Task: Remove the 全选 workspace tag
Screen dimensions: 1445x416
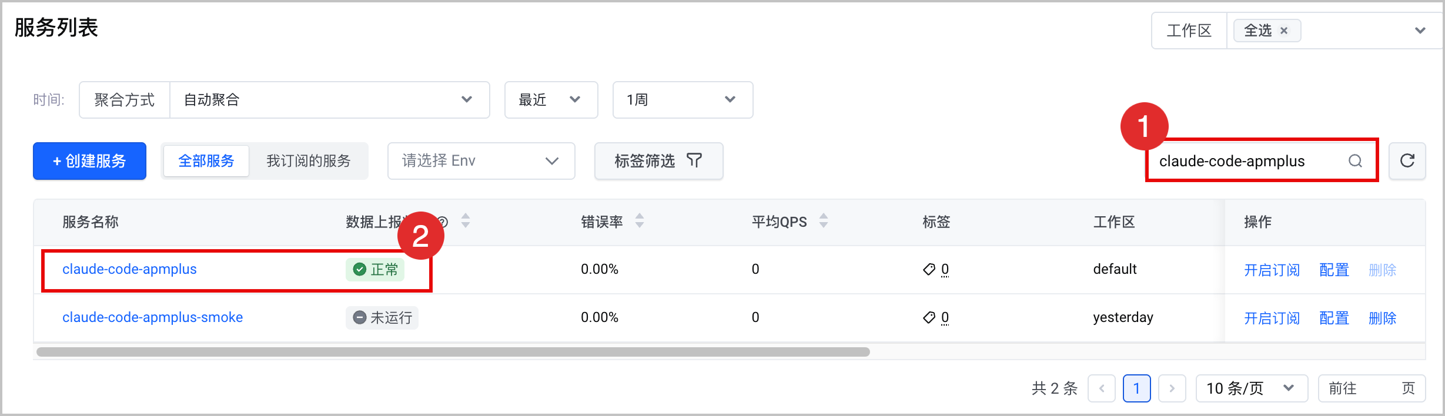Action: [1284, 31]
